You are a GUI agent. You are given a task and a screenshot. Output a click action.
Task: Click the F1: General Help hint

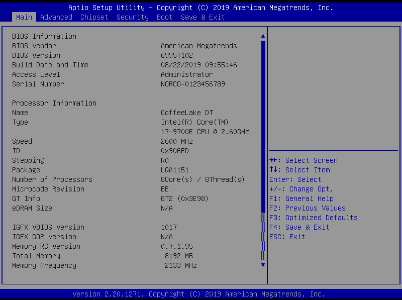pyautogui.click(x=301, y=198)
